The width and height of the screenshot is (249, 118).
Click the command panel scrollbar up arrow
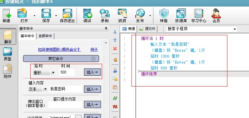pos(106,43)
